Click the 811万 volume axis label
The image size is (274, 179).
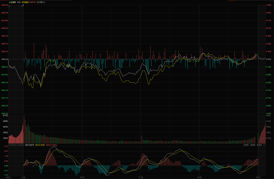pos(6,116)
